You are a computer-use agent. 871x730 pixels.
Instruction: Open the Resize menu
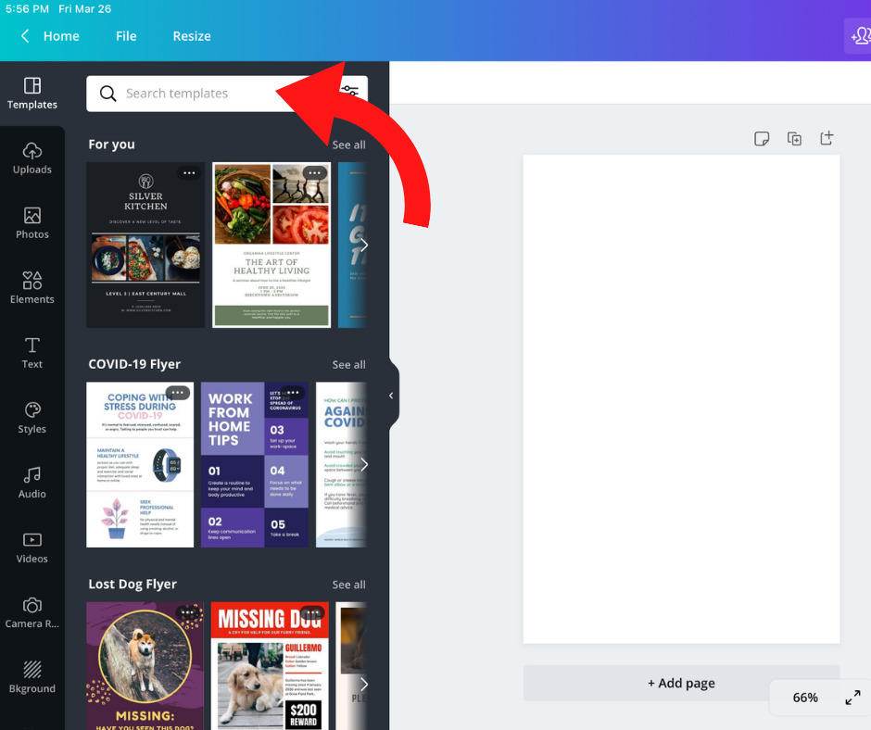point(192,36)
